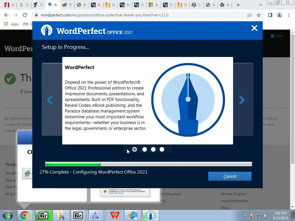Image resolution: width=295 pixels, height=221 pixels.
Task: Open the Cart link on webpage
Action: [x=277, y=36]
